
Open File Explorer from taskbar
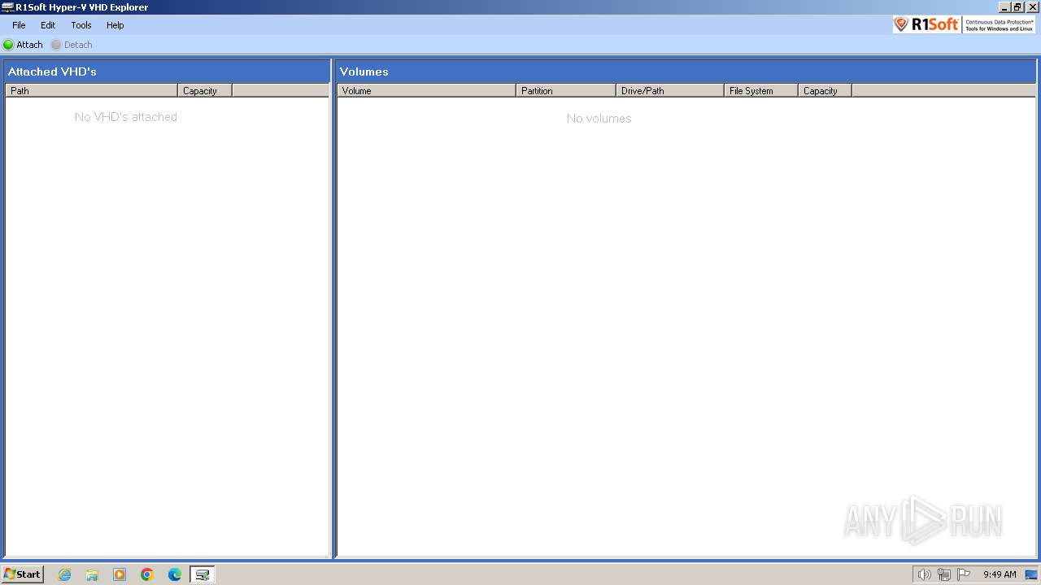[x=92, y=574]
